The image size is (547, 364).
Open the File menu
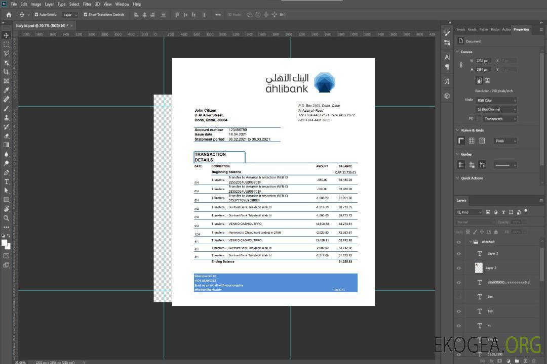(14, 4)
